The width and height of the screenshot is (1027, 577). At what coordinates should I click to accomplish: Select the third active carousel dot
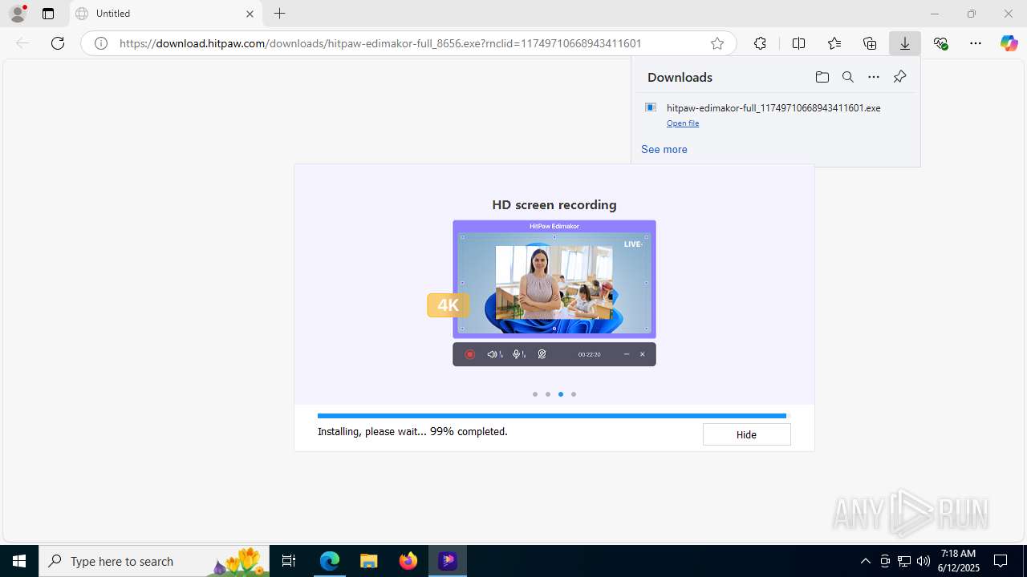point(561,394)
